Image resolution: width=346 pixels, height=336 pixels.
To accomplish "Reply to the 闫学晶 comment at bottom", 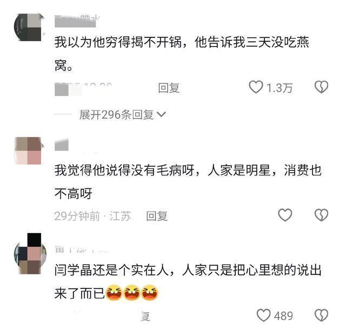I will (x=145, y=317).
